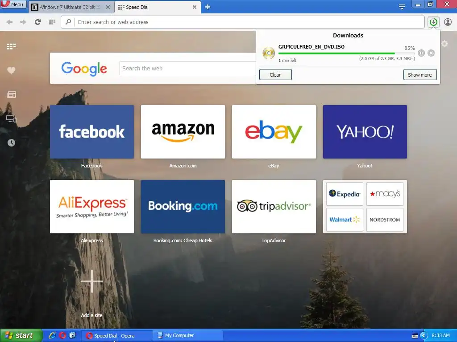
Task: Click the GRMCULFREO_EN_DVD.ISO filename
Action: [x=311, y=47]
